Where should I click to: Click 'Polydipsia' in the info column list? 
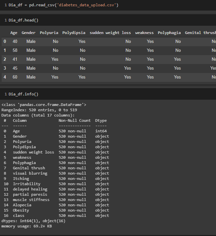coord(24,147)
